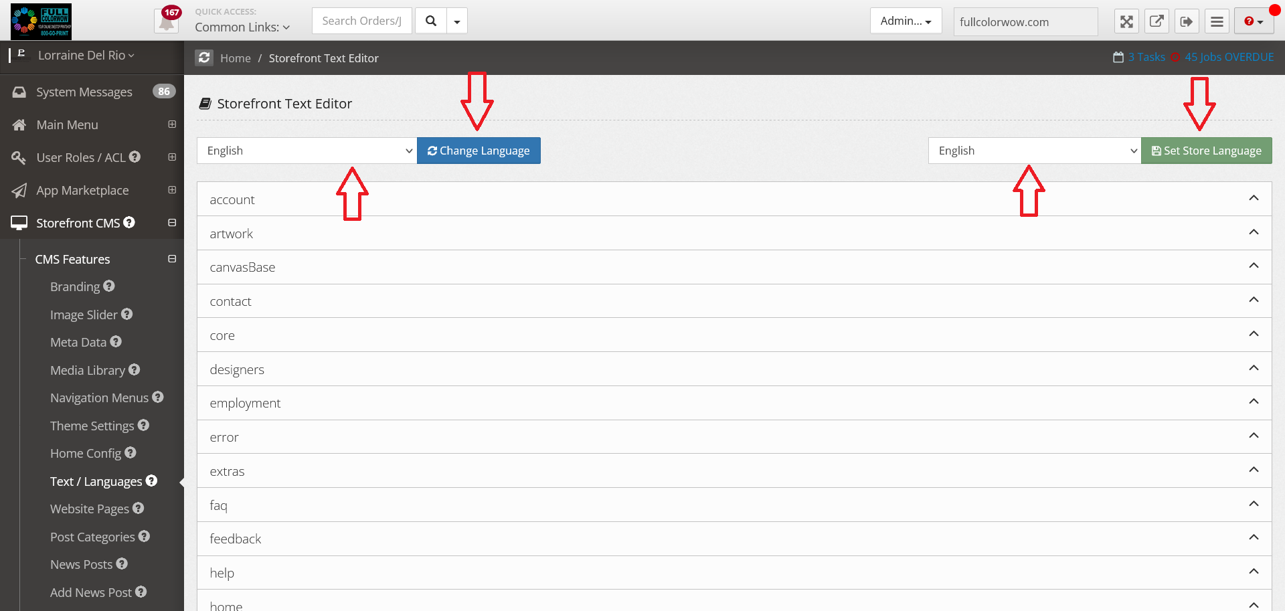1285x611 pixels.
Task: Open the left English language dropdown
Action: pos(307,151)
